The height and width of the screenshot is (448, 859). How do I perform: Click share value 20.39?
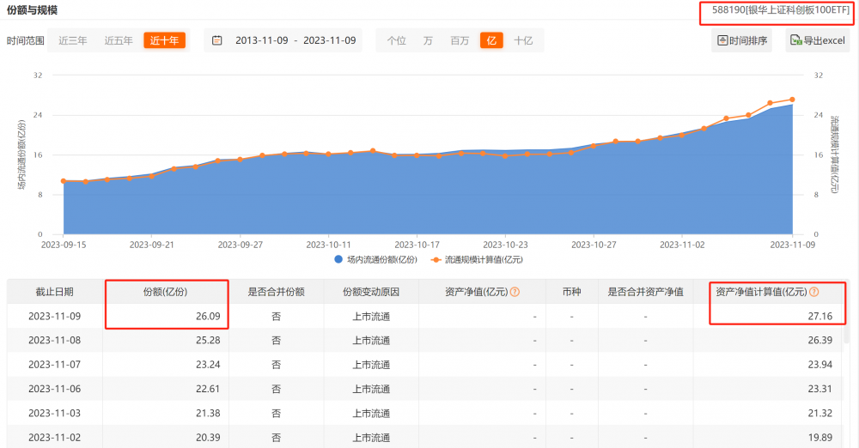[x=208, y=437]
